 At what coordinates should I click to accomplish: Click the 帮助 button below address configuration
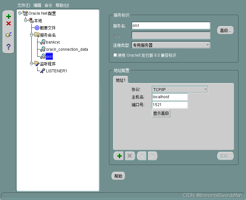pyautogui.click(x=118, y=176)
